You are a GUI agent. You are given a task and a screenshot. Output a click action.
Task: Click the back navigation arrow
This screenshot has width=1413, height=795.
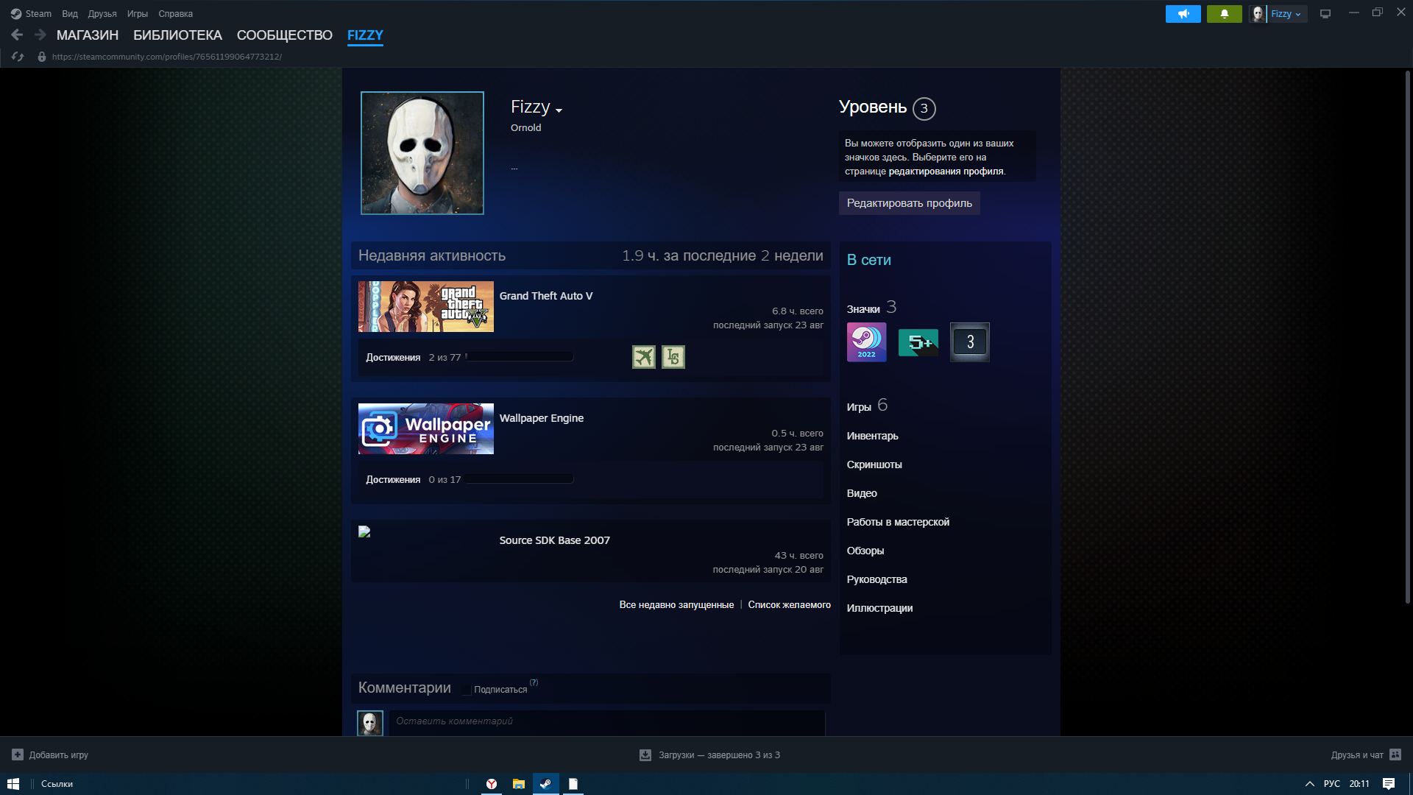[x=17, y=35]
